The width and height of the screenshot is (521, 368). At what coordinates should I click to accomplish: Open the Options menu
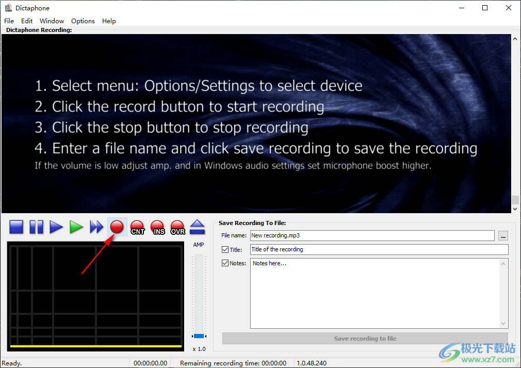83,21
